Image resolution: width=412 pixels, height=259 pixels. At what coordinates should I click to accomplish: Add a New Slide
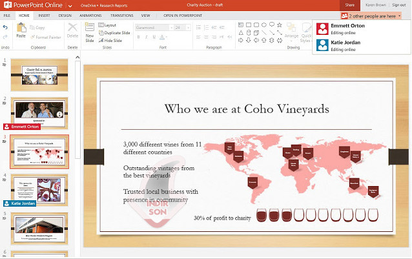pyautogui.click(x=90, y=32)
